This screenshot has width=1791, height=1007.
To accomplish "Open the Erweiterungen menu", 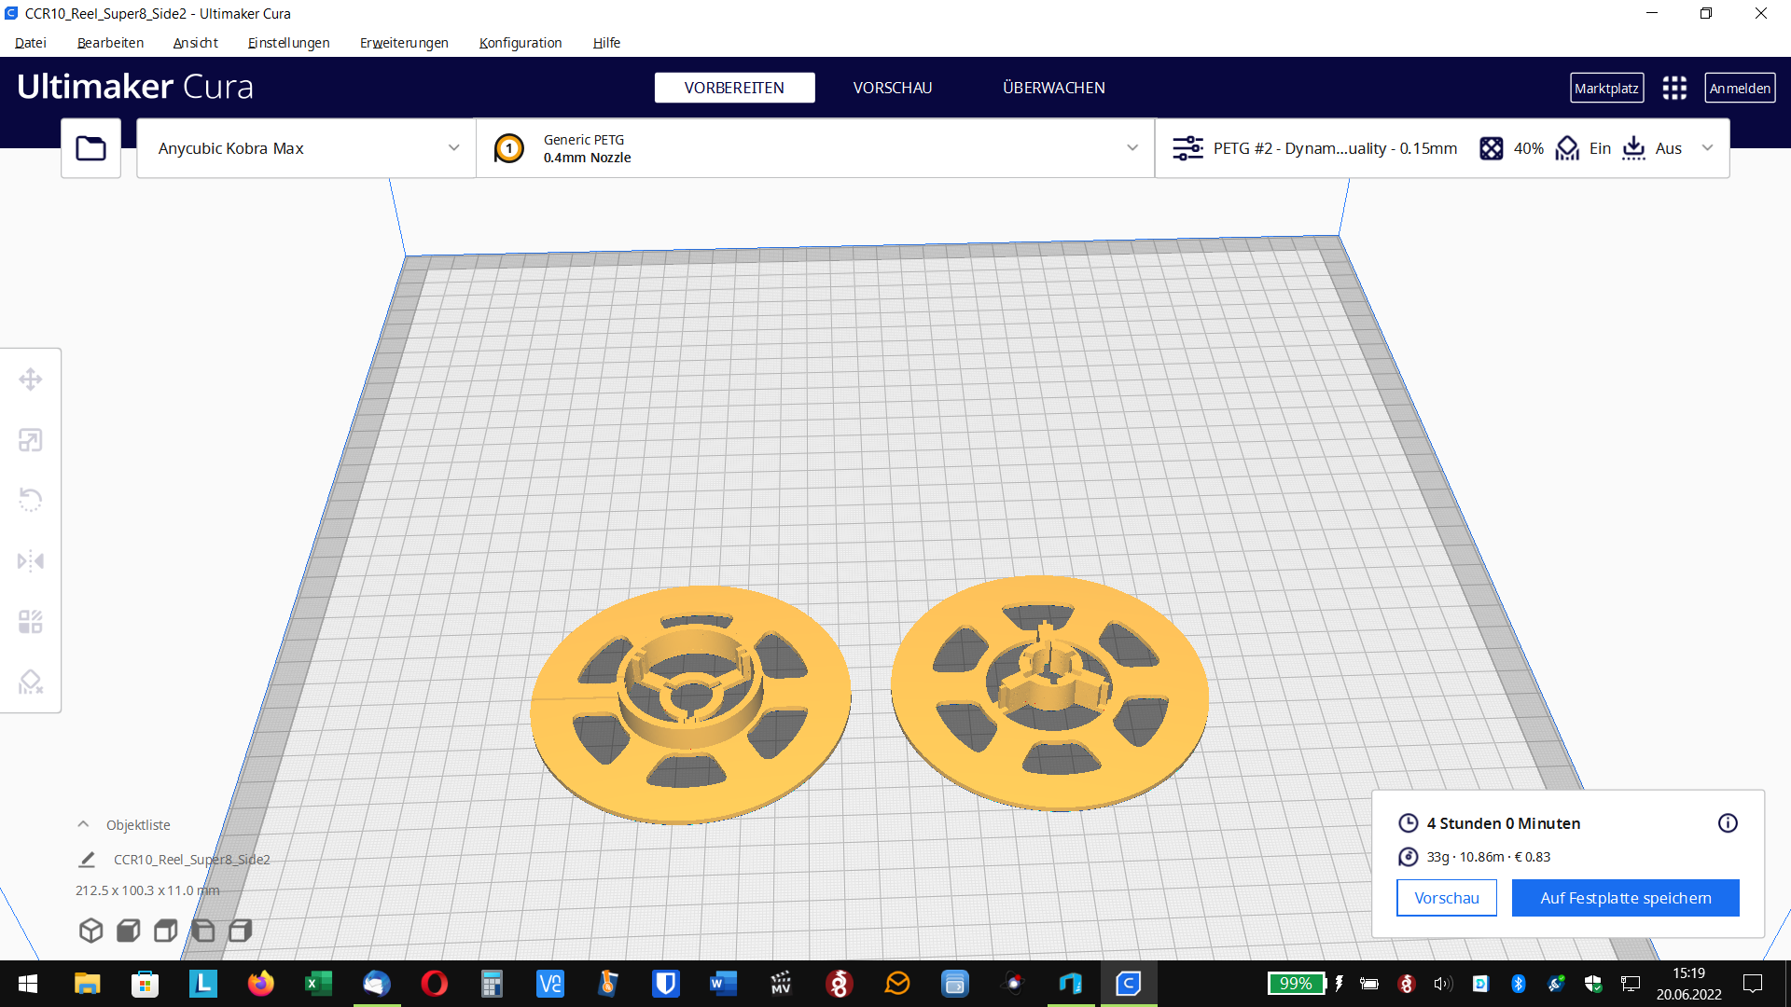I will (x=404, y=43).
